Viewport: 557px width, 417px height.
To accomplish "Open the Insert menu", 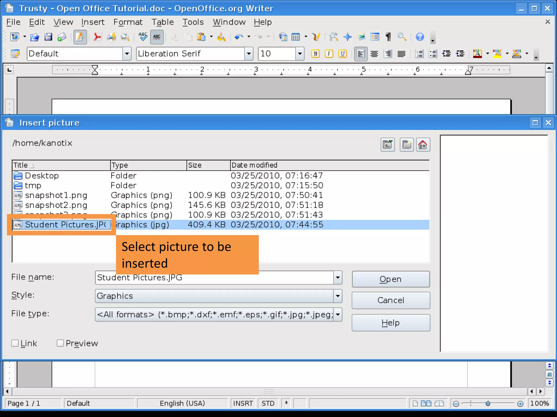I will (93, 22).
